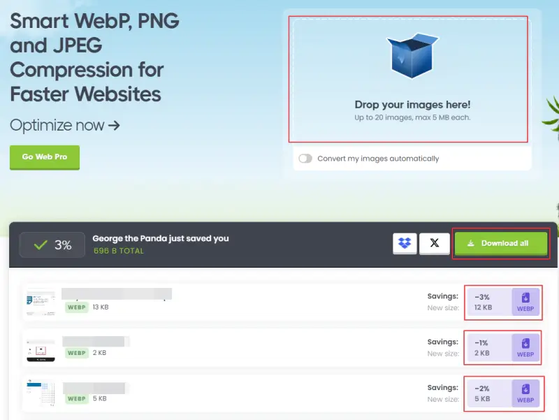This screenshot has height=420, width=559.
Task: Click the WEBP format badge beside 13 KB
Action: pyautogui.click(x=77, y=307)
